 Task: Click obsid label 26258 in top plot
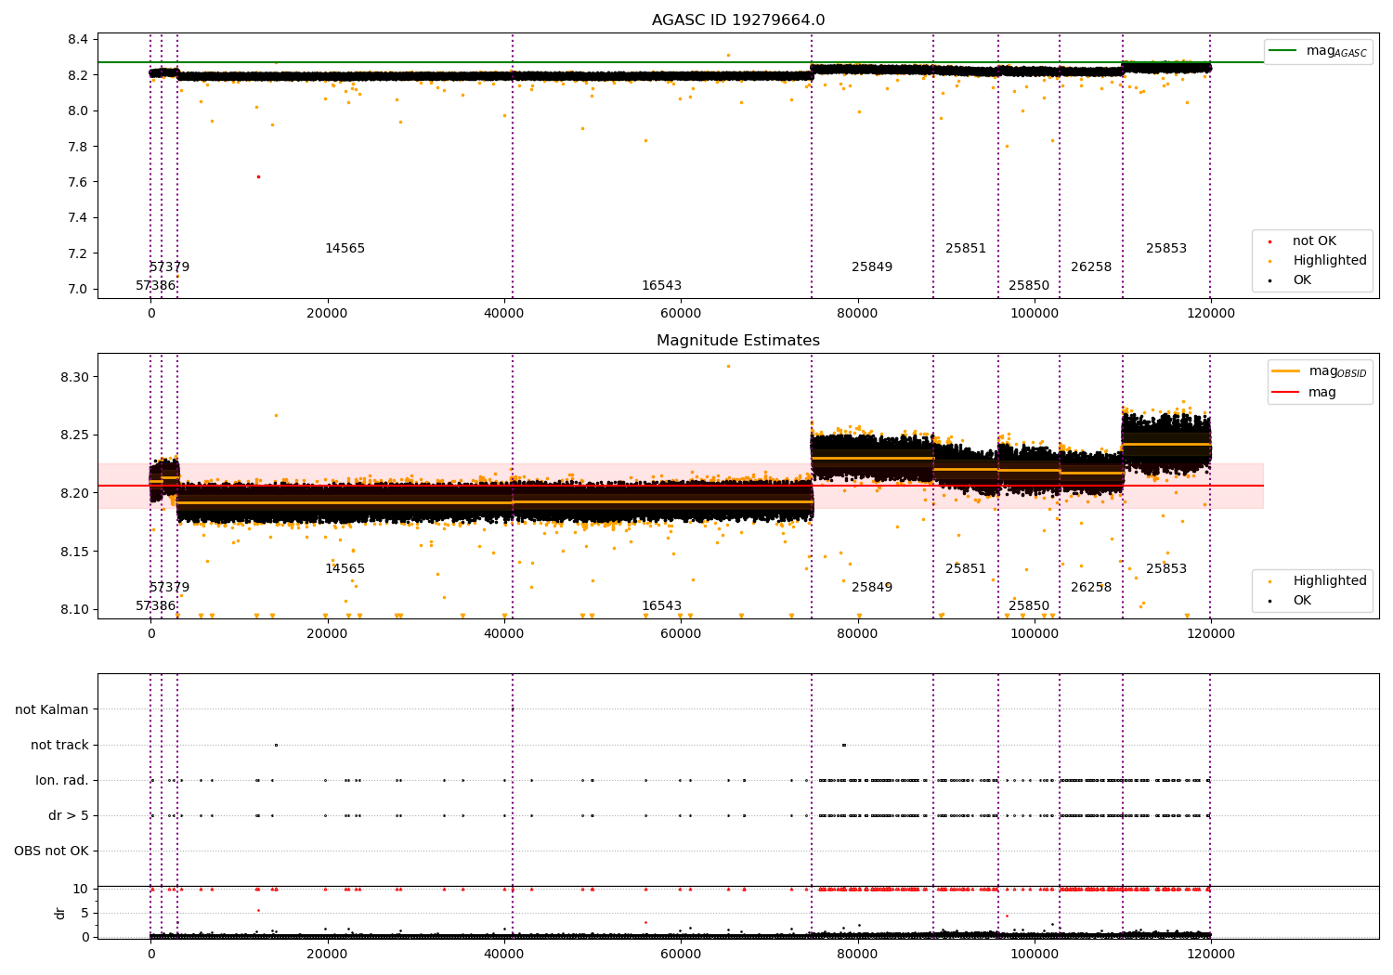pos(1091,267)
